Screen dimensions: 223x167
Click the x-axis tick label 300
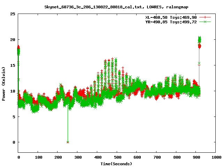78,157
